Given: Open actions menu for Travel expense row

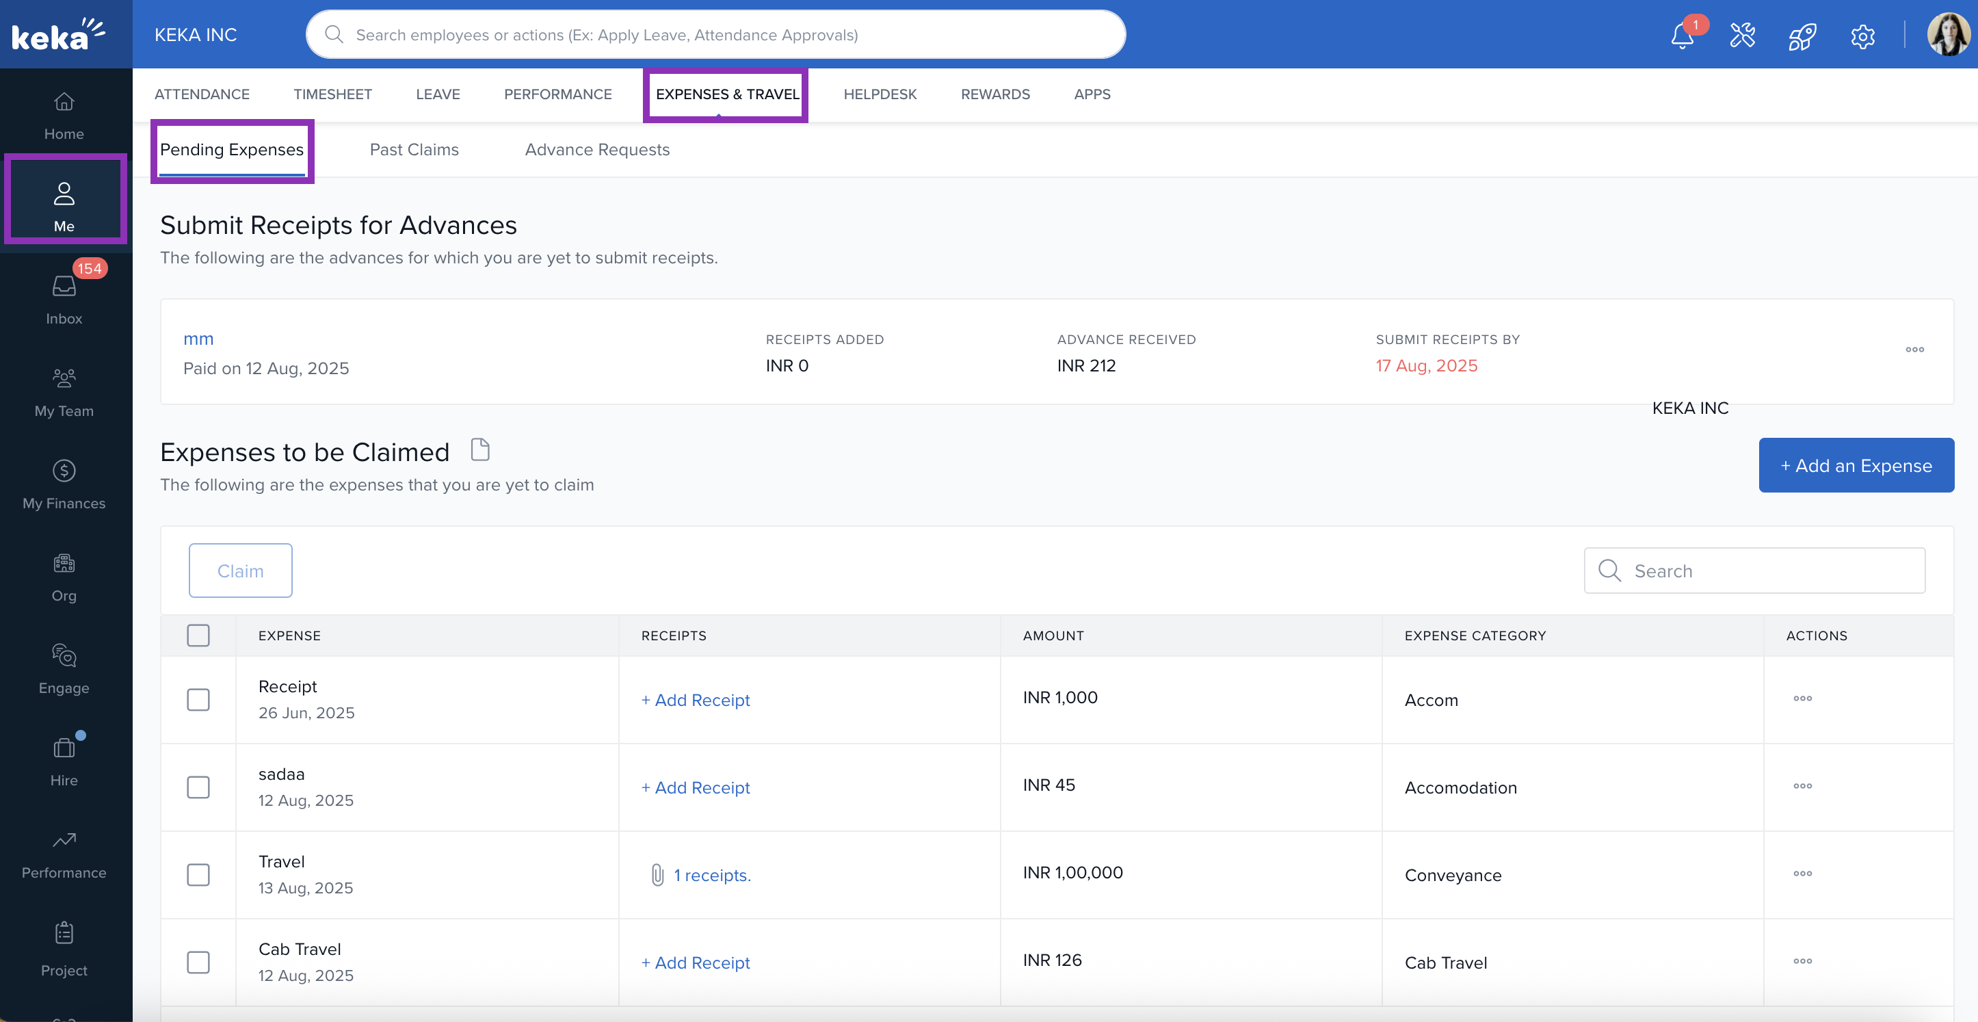Looking at the screenshot, I should point(1802,874).
